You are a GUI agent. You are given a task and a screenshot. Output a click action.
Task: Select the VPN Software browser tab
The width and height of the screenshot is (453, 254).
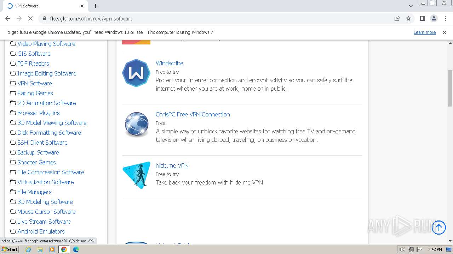click(x=46, y=6)
